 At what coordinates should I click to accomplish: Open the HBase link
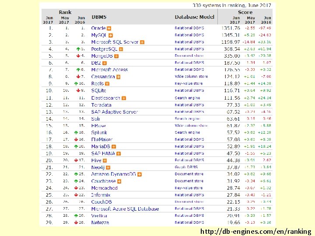(98, 125)
